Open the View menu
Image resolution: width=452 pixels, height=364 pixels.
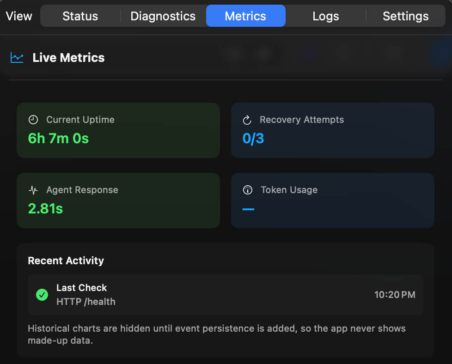pos(18,16)
